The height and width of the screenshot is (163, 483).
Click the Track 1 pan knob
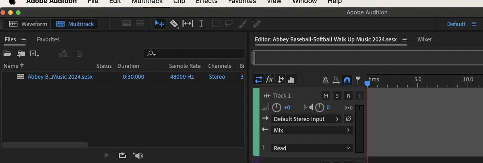pos(320,107)
